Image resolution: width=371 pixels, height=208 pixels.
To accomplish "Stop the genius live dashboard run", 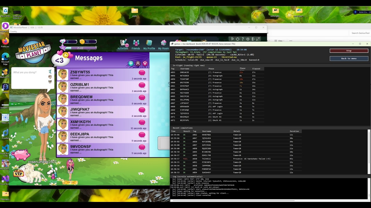I will (349, 51).
